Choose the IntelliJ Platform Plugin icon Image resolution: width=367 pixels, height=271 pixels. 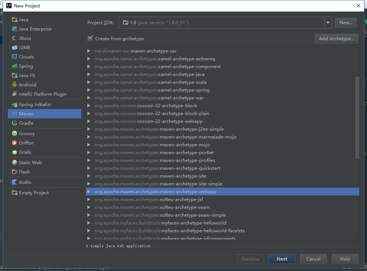[x=15, y=94]
